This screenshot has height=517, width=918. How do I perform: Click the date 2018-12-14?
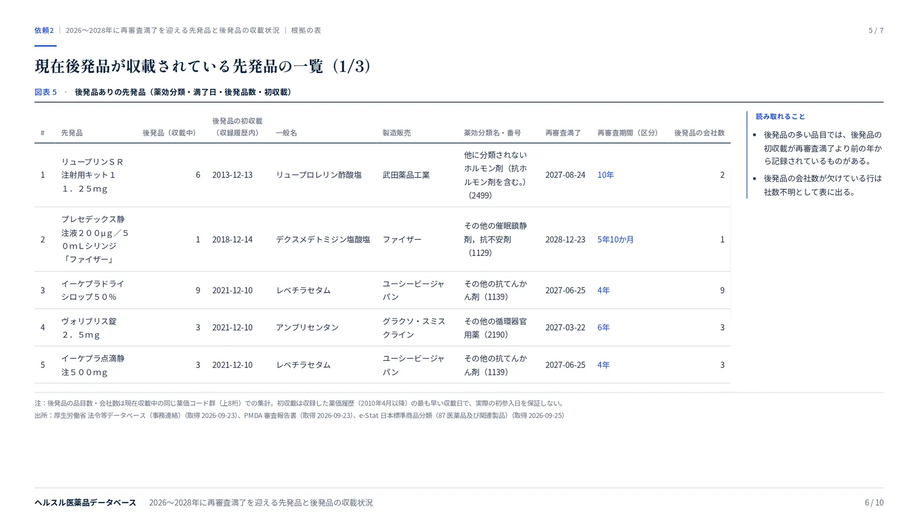(232, 239)
